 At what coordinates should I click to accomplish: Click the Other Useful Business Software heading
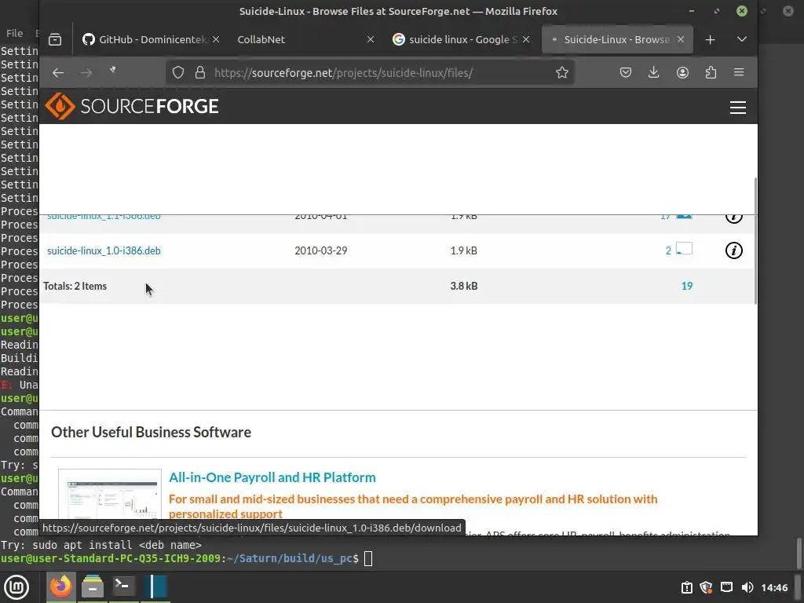coord(152,433)
